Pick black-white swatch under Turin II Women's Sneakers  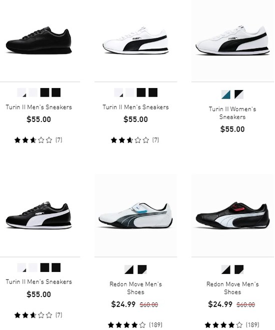tap(239, 94)
